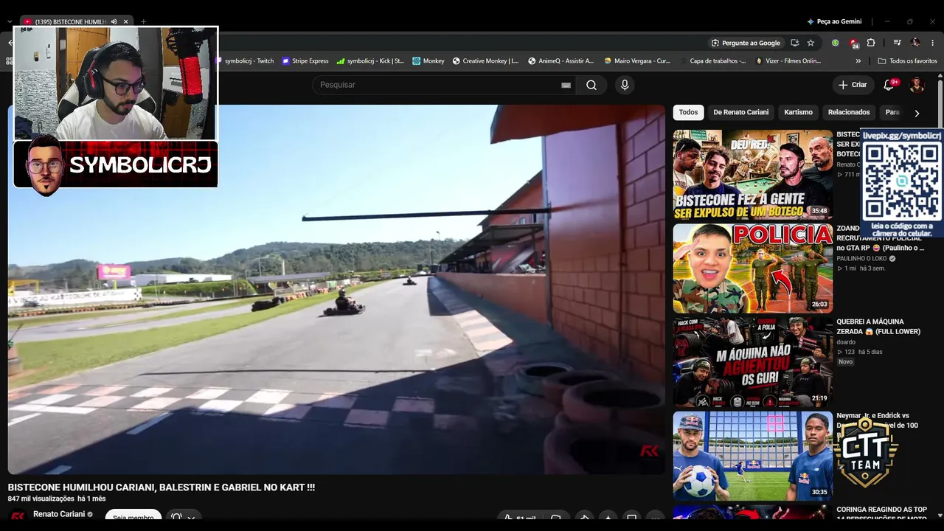Image resolution: width=944 pixels, height=531 pixels.
Task: Open the Chrome extensions puzzle icon
Action: click(870, 43)
